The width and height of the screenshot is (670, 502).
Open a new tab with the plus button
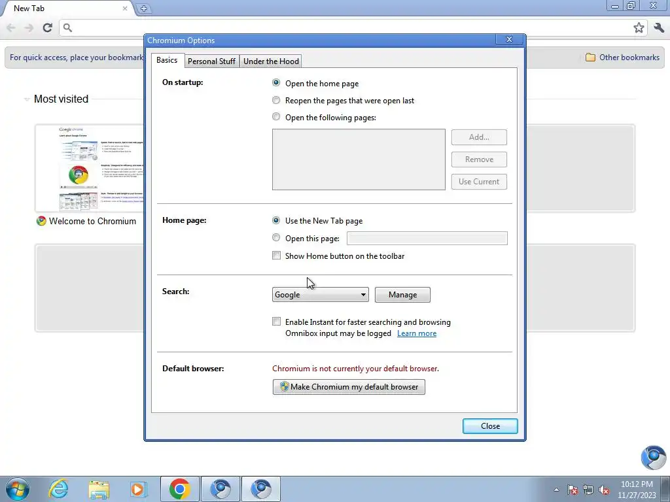(143, 8)
